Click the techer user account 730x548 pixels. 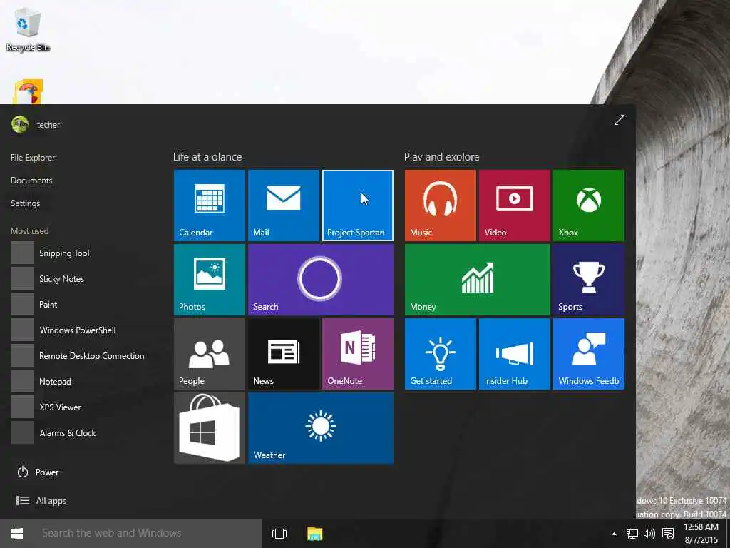click(36, 124)
